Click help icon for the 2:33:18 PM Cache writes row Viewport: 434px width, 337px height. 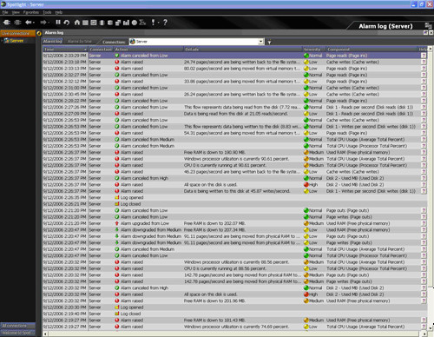[x=424, y=62]
